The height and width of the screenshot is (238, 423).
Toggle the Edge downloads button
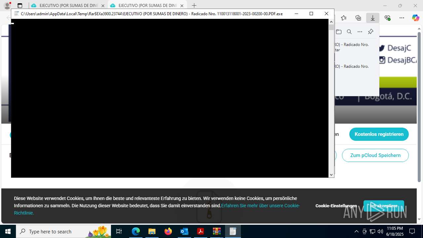click(x=373, y=18)
